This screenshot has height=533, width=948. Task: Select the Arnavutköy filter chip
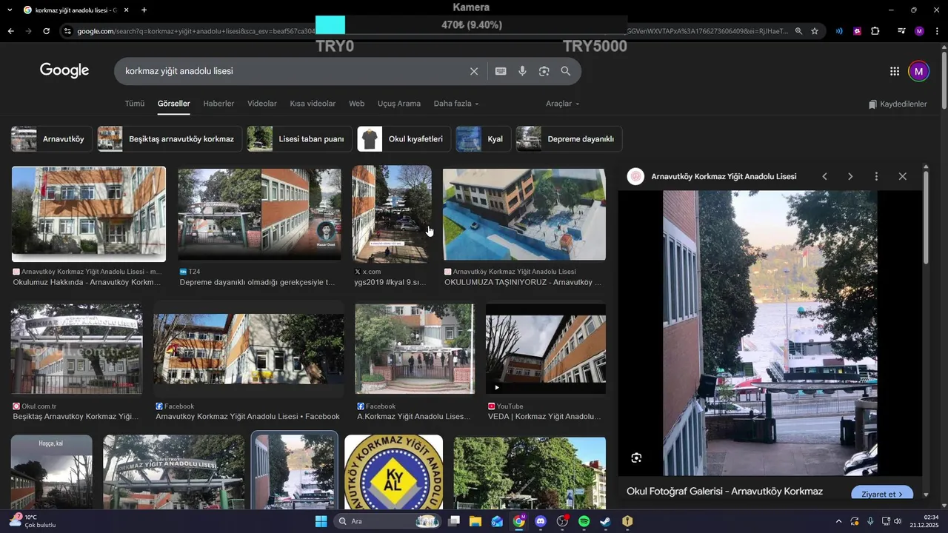pyautogui.click(x=51, y=139)
